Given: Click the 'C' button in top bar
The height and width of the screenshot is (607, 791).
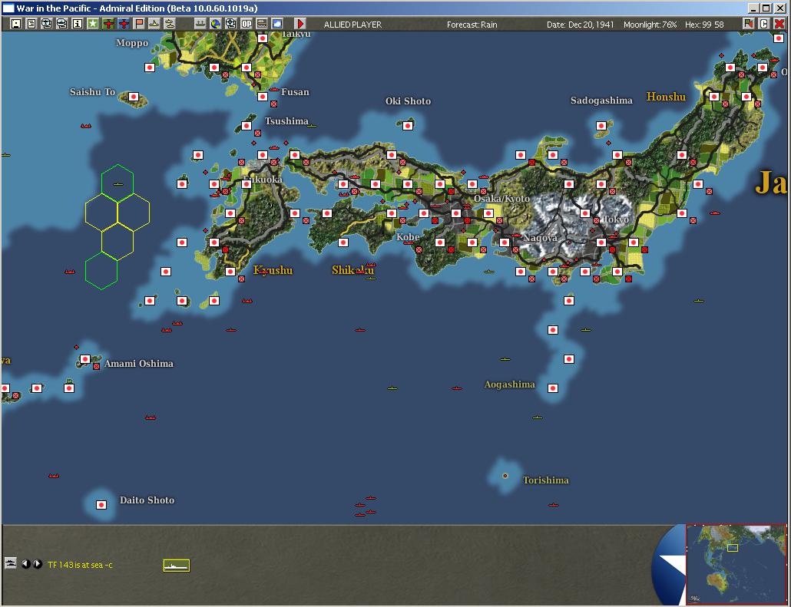Looking at the screenshot, I should click(x=764, y=24).
